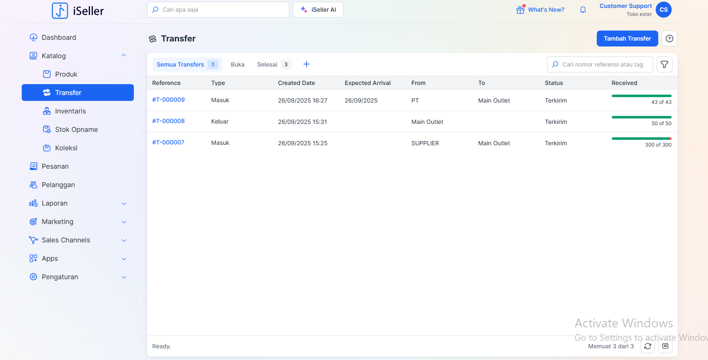Open the filter funnel icon

(x=664, y=64)
